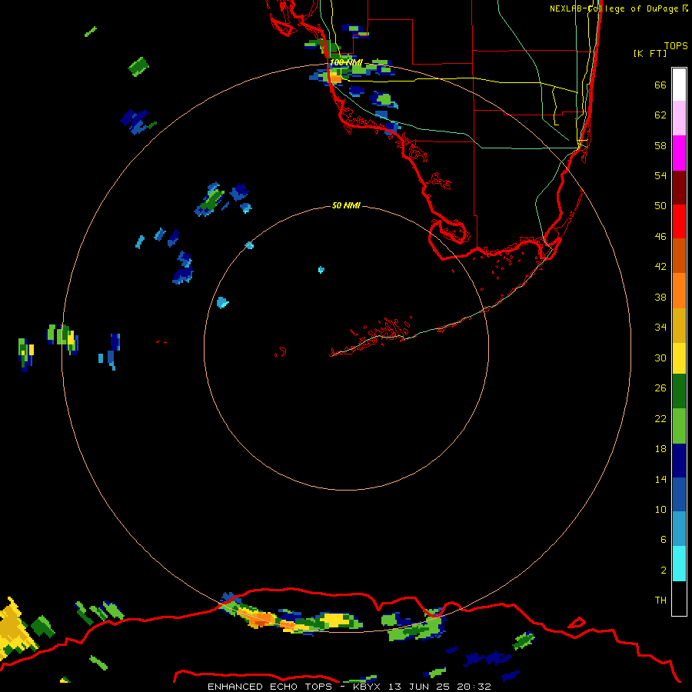Click the legend value '46'
692x692 pixels.
660,236
